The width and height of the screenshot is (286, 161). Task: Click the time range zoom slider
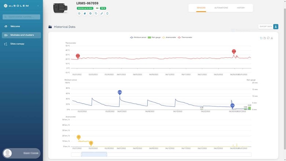[x=94, y=154]
